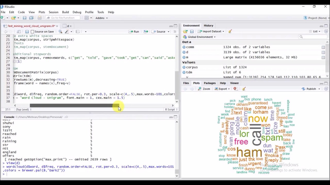The width and height of the screenshot is (330, 185).
Task: Open the (Top Level) scope selector
Action: pos(24,109)
